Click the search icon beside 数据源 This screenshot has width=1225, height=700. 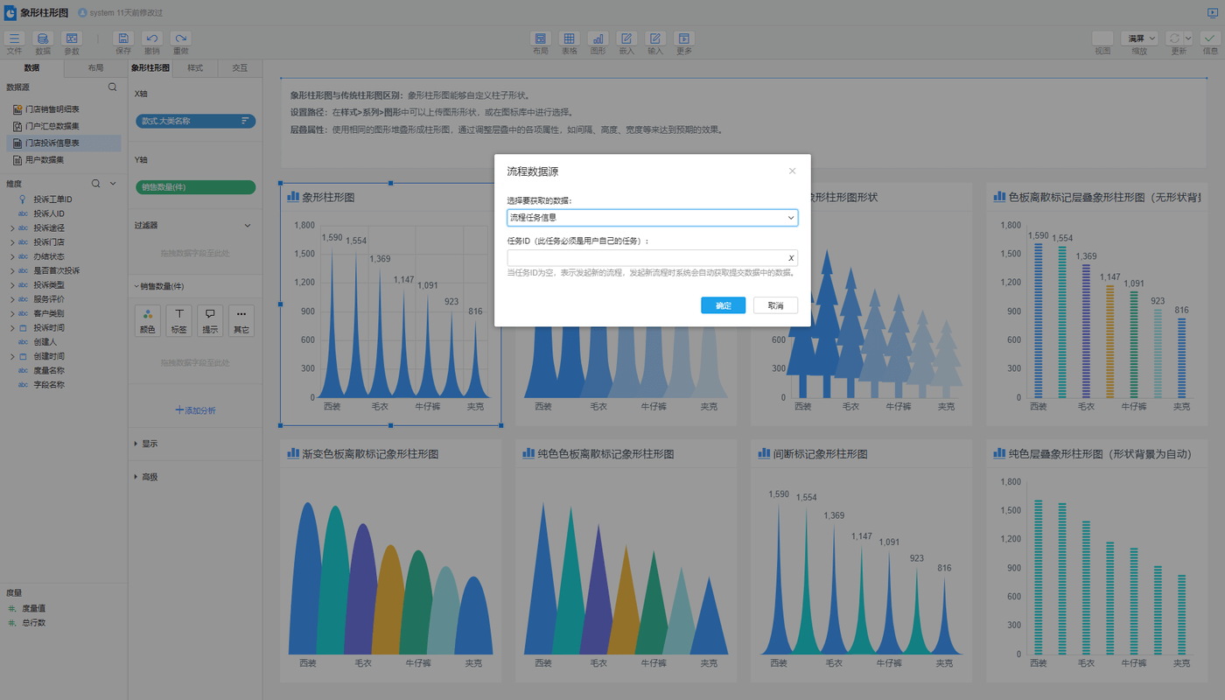(x=112, y=87)
